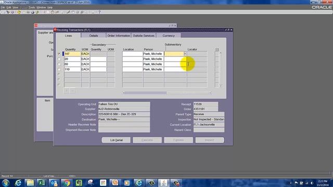The height and width of the screenshot is (187, 333).
Task: Click the Inspect button
Action: point(210,140)
